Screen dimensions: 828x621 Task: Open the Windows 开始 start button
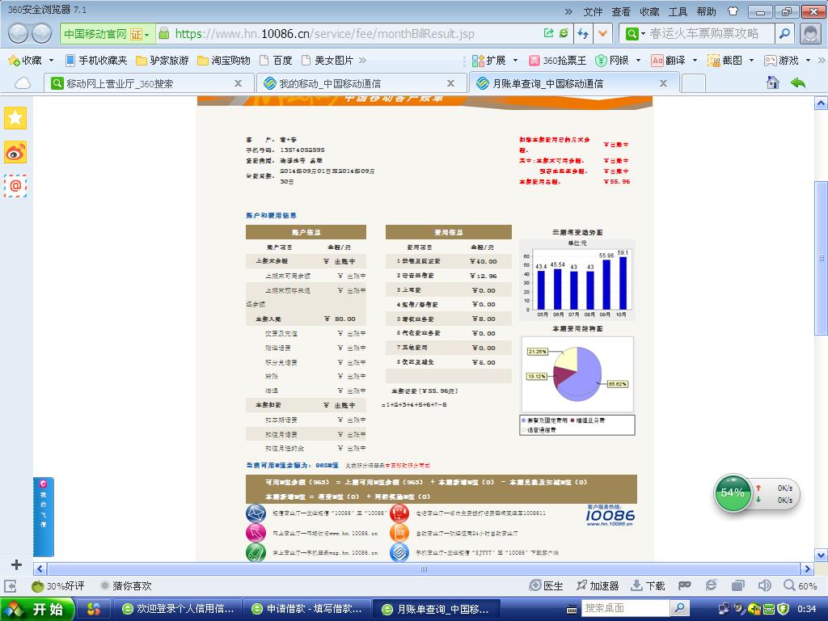(38, 609)
